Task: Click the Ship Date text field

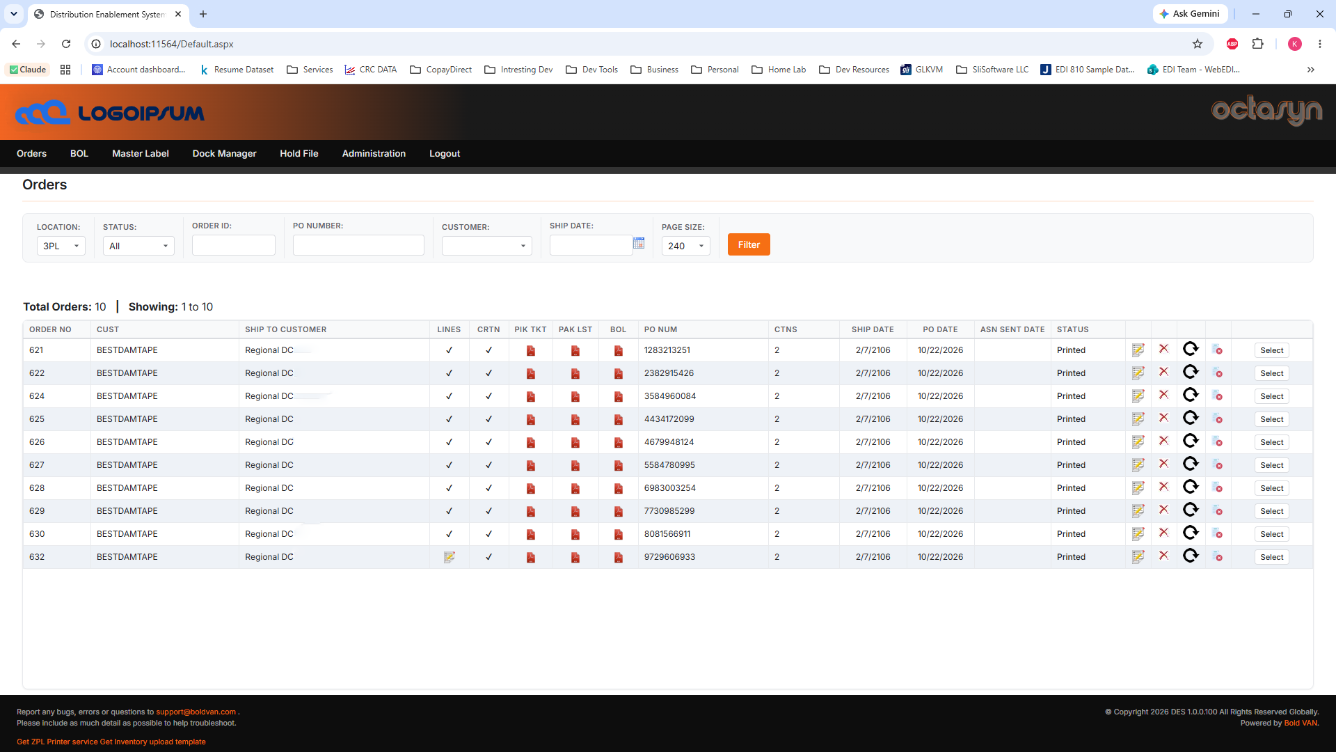Action: pyautogui.click(x=591, y=245)
